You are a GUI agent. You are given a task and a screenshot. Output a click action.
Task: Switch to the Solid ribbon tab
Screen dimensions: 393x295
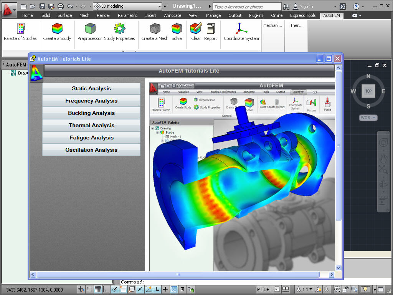point(46,15)
